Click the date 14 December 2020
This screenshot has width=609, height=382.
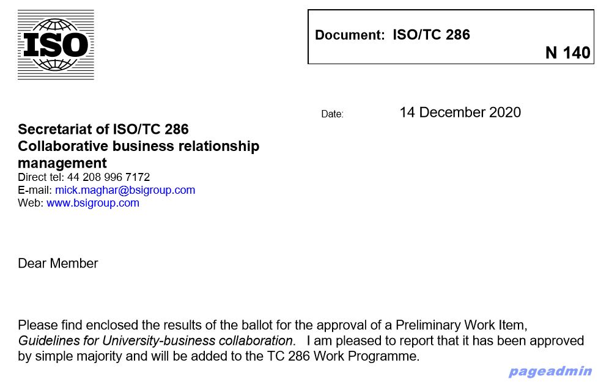click(460, 112)
